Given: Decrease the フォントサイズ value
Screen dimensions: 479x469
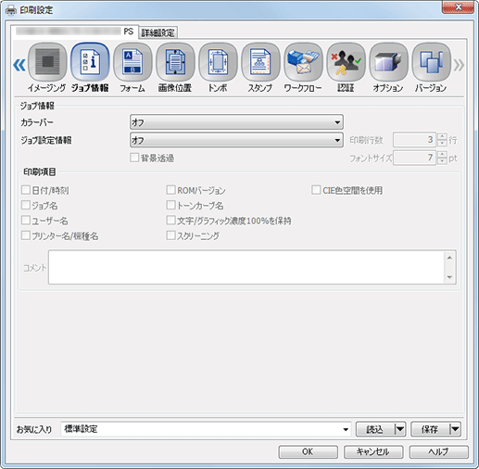Looking at the screenshot, I should (443, 161).
